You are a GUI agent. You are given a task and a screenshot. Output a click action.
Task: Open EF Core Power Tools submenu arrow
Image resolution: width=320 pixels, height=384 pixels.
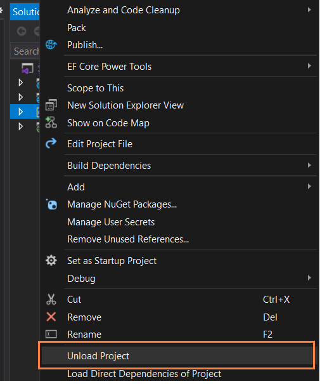[x=309, y=66]
